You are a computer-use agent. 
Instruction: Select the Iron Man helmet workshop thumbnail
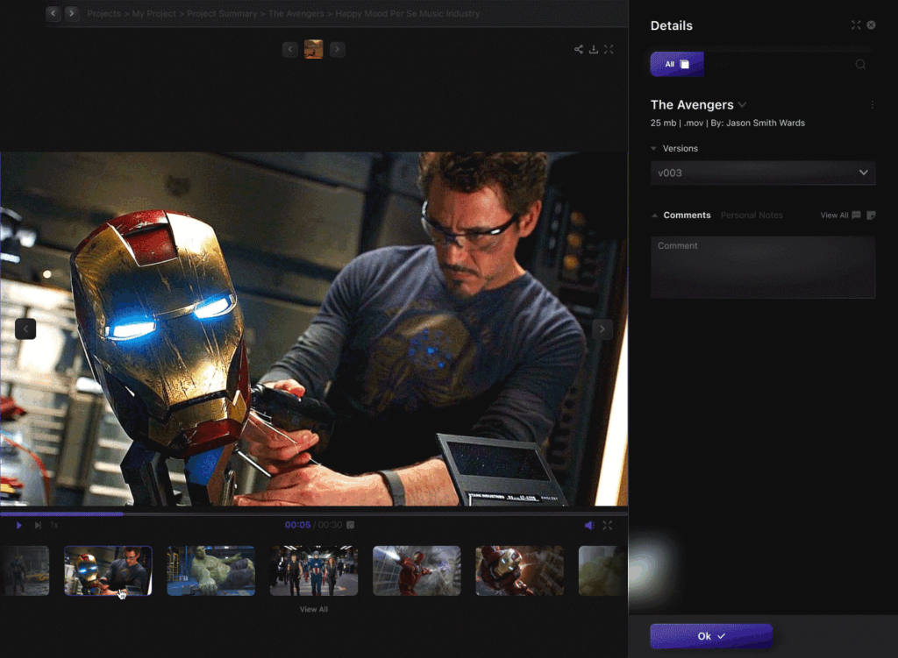[108, 570]
